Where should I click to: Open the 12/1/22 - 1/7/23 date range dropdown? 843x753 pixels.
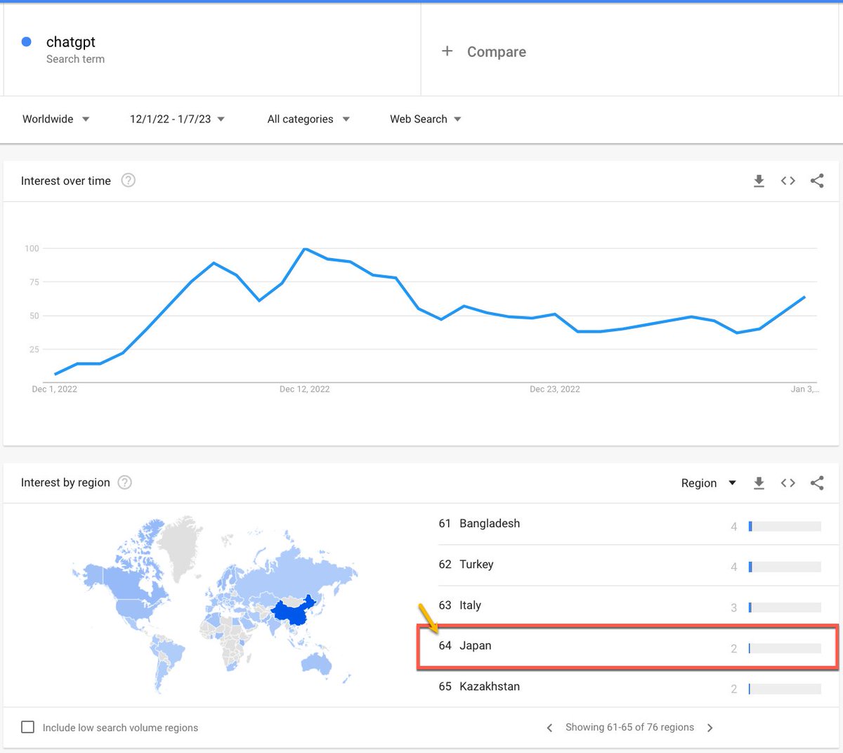tap(177, 119)
